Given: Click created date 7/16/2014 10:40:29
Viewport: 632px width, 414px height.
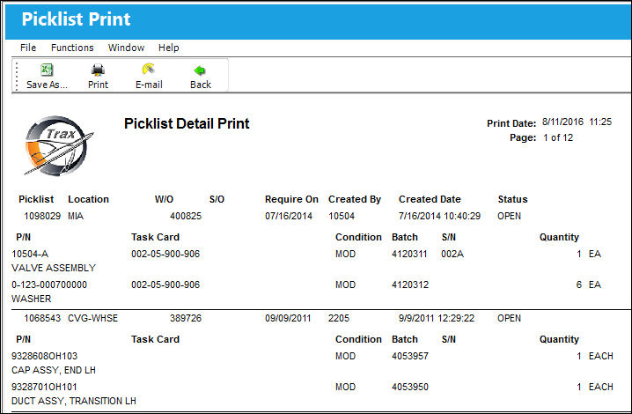Looking at the screenshot, I should [x=439, y=216].
